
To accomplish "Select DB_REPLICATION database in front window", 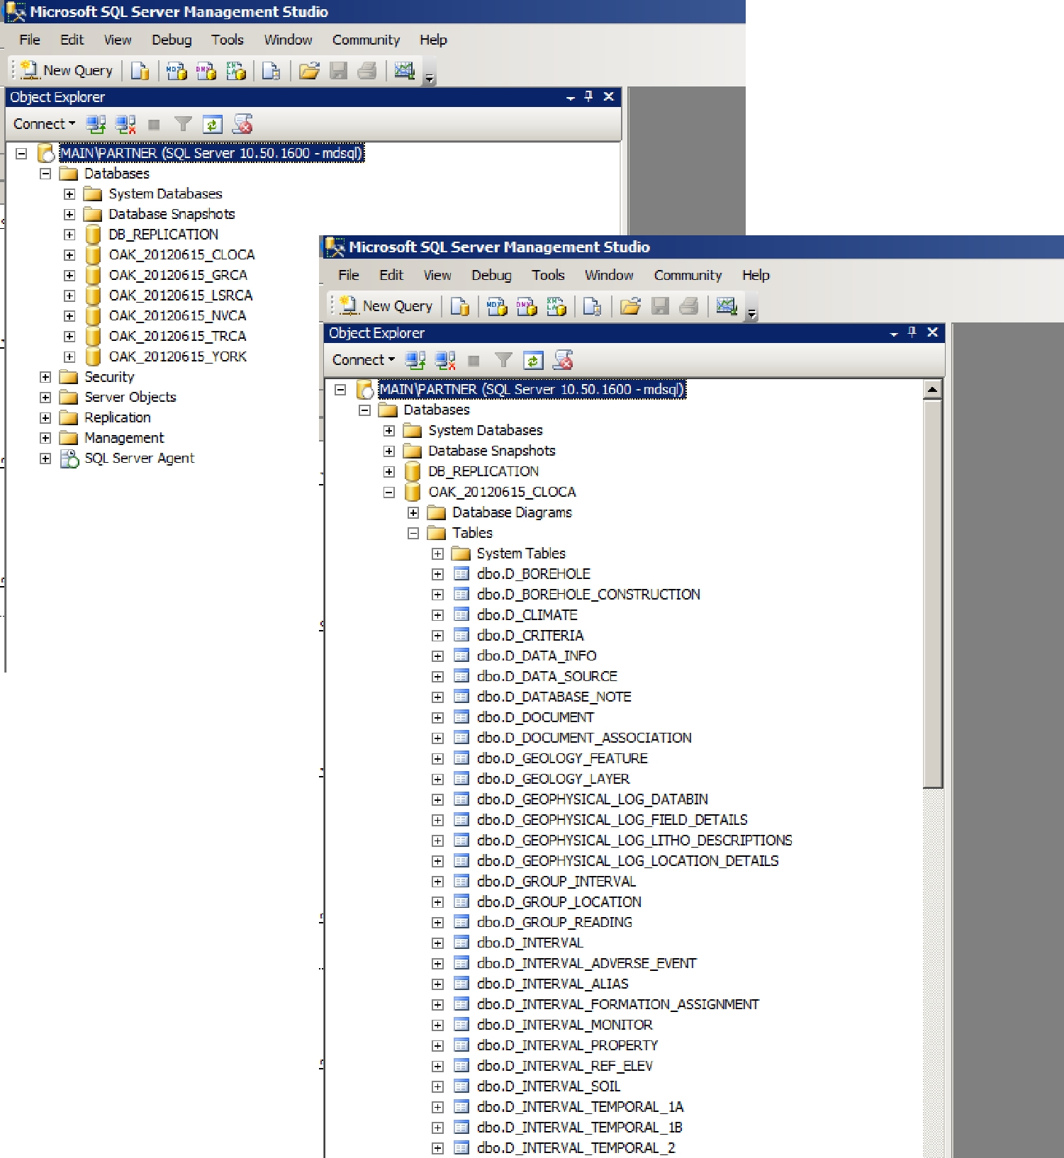I will 483,471.
